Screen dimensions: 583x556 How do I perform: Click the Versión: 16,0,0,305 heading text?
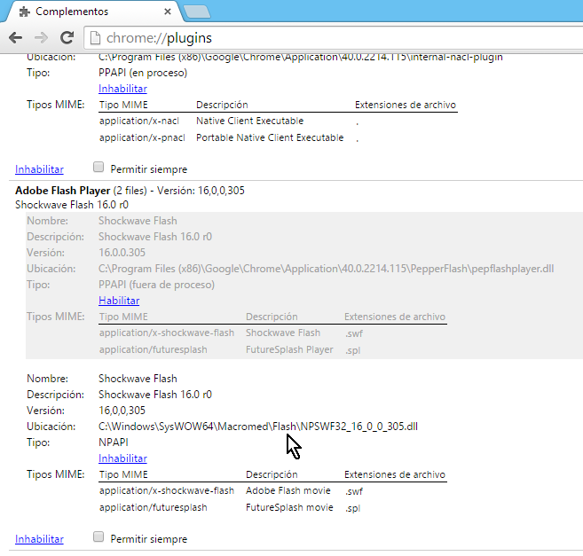(201, 191)
